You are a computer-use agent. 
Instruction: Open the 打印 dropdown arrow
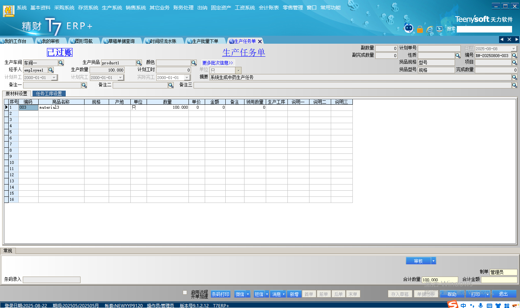(x=487, y=294)
